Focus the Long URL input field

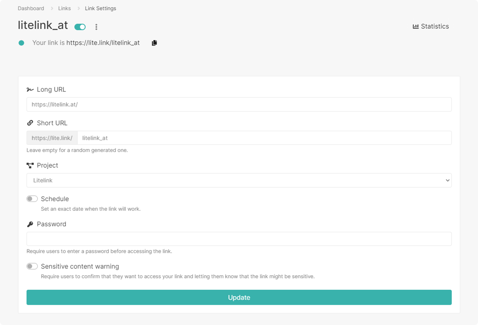pos(239,105)
